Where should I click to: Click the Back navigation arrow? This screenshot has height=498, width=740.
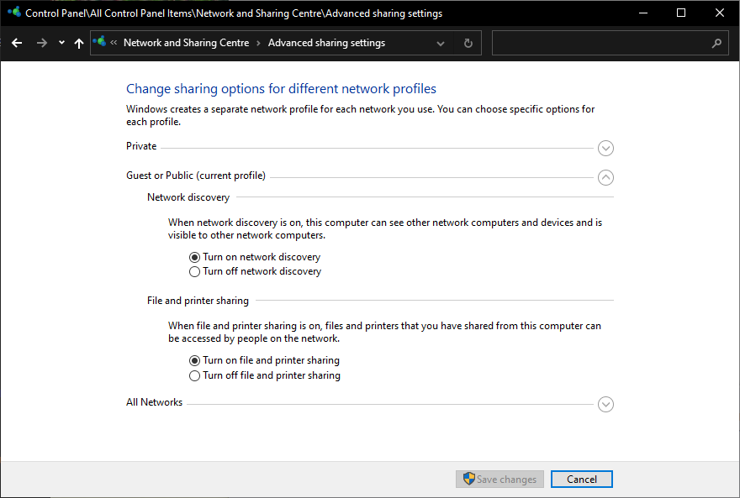[x=17, y=43]
